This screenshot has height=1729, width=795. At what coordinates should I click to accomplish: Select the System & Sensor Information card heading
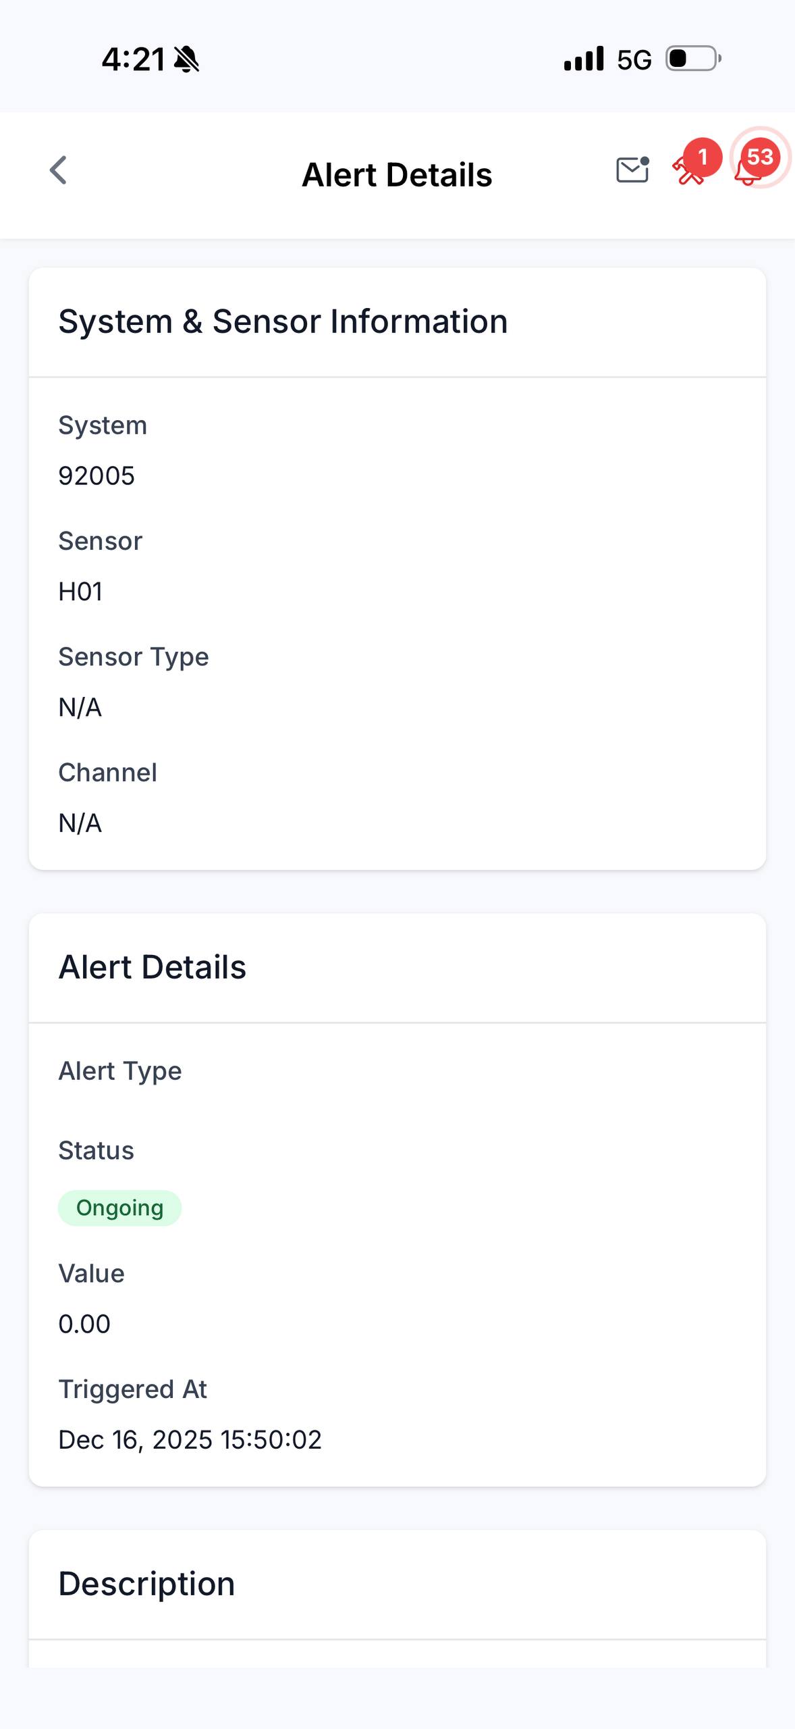pos(283,321)
